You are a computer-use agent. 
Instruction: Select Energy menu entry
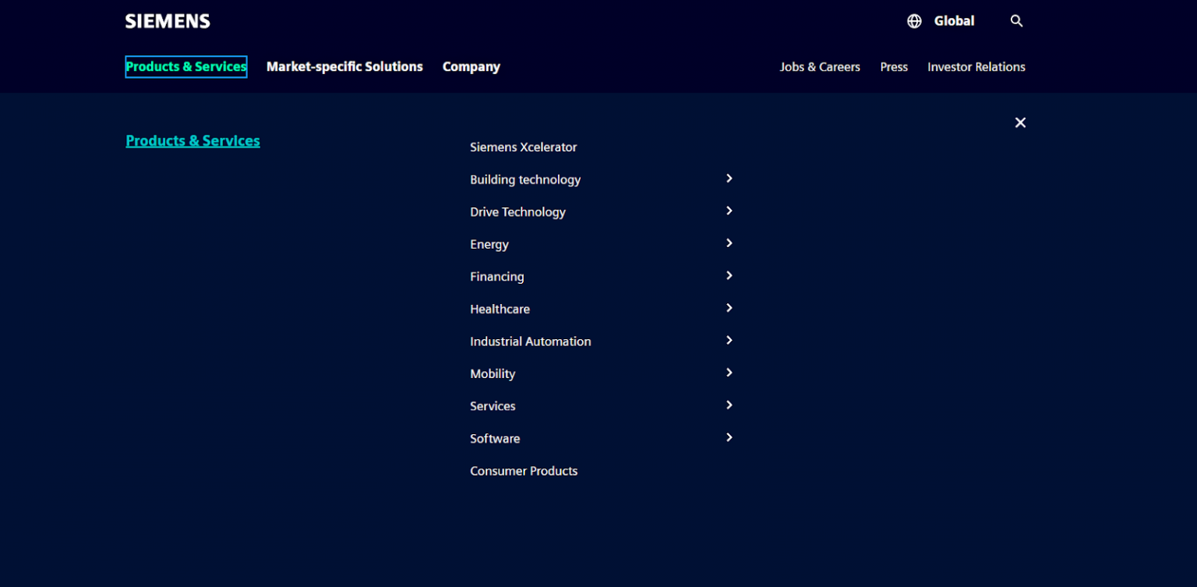489,245
